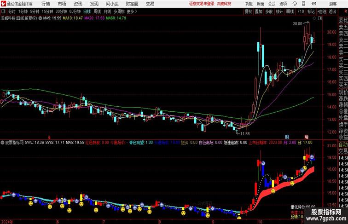This screenshot has height=224, width=348.
Task: Click the 标记 mark button
Action: click(x=311, y=11)
